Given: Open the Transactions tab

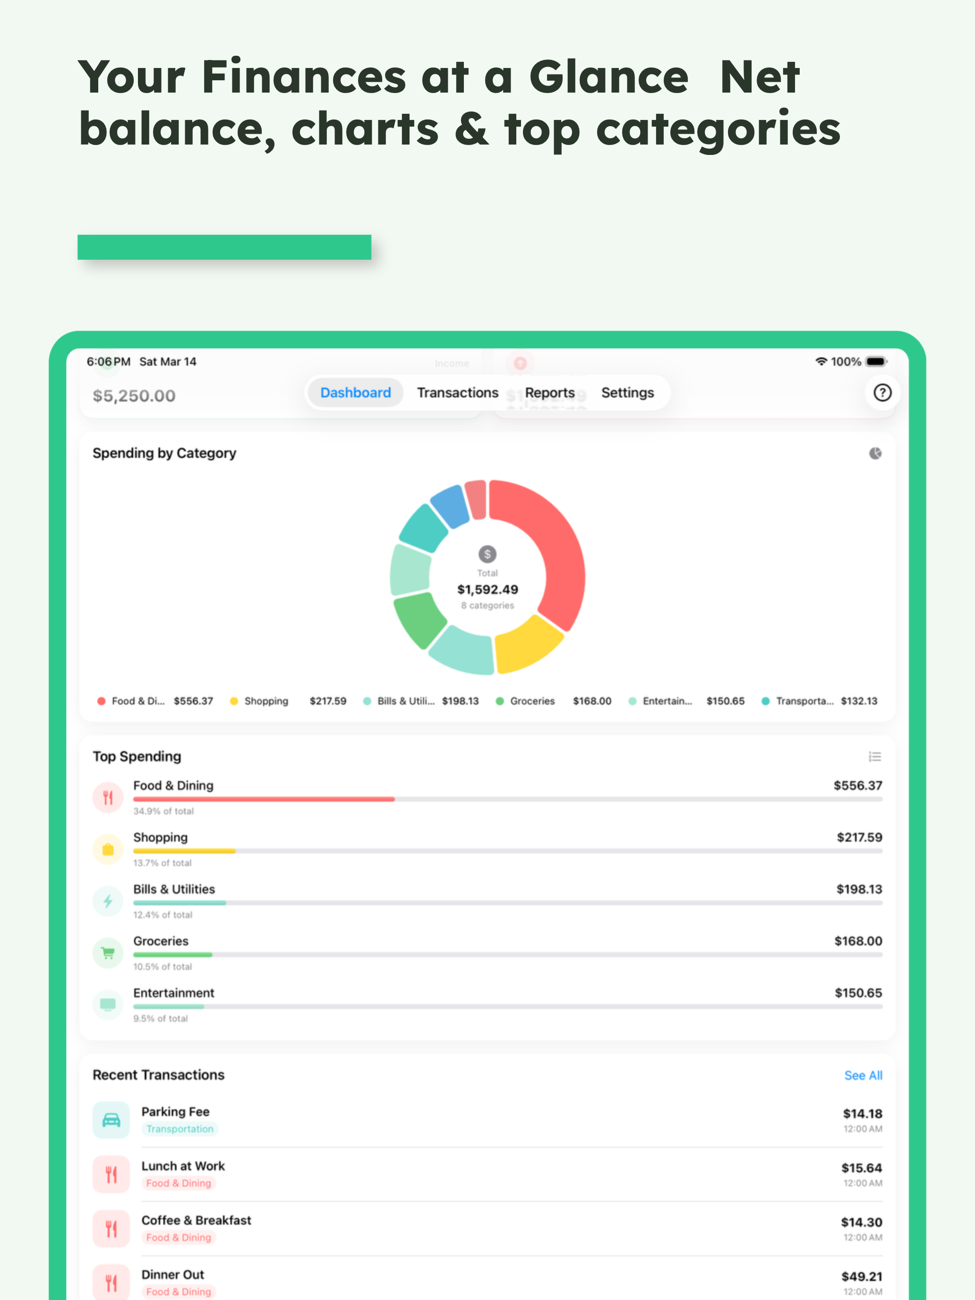Looking at the screenshot, I should pyautogui.click(x=457, y=393).
